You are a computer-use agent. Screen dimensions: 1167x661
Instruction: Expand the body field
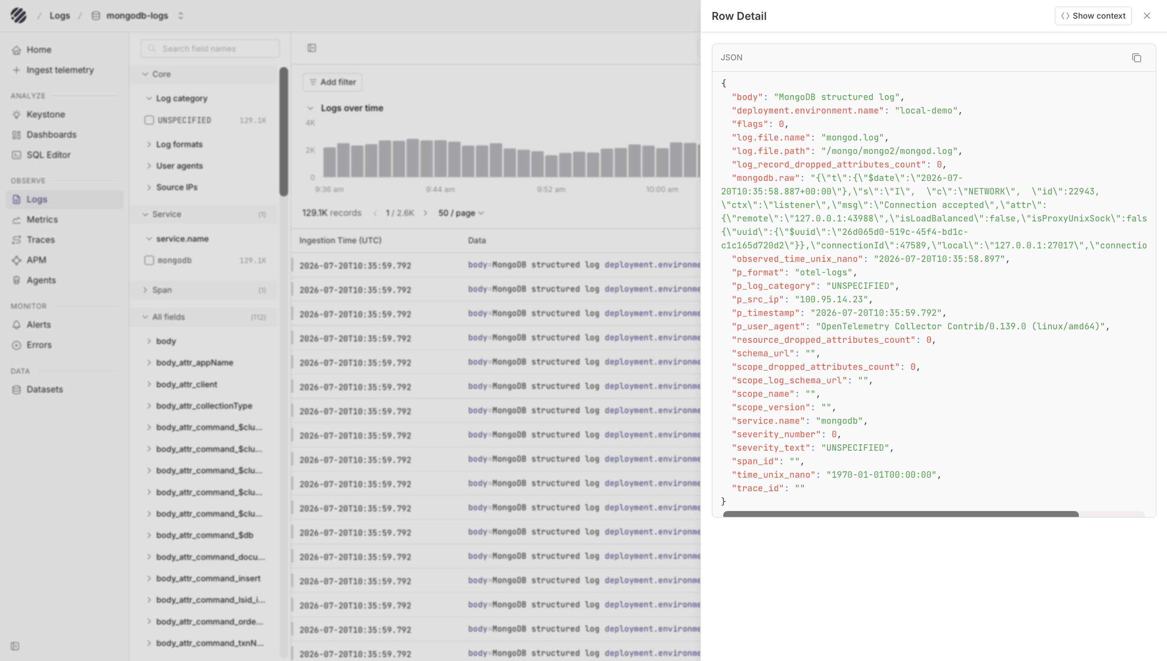[x=149, y=341]
